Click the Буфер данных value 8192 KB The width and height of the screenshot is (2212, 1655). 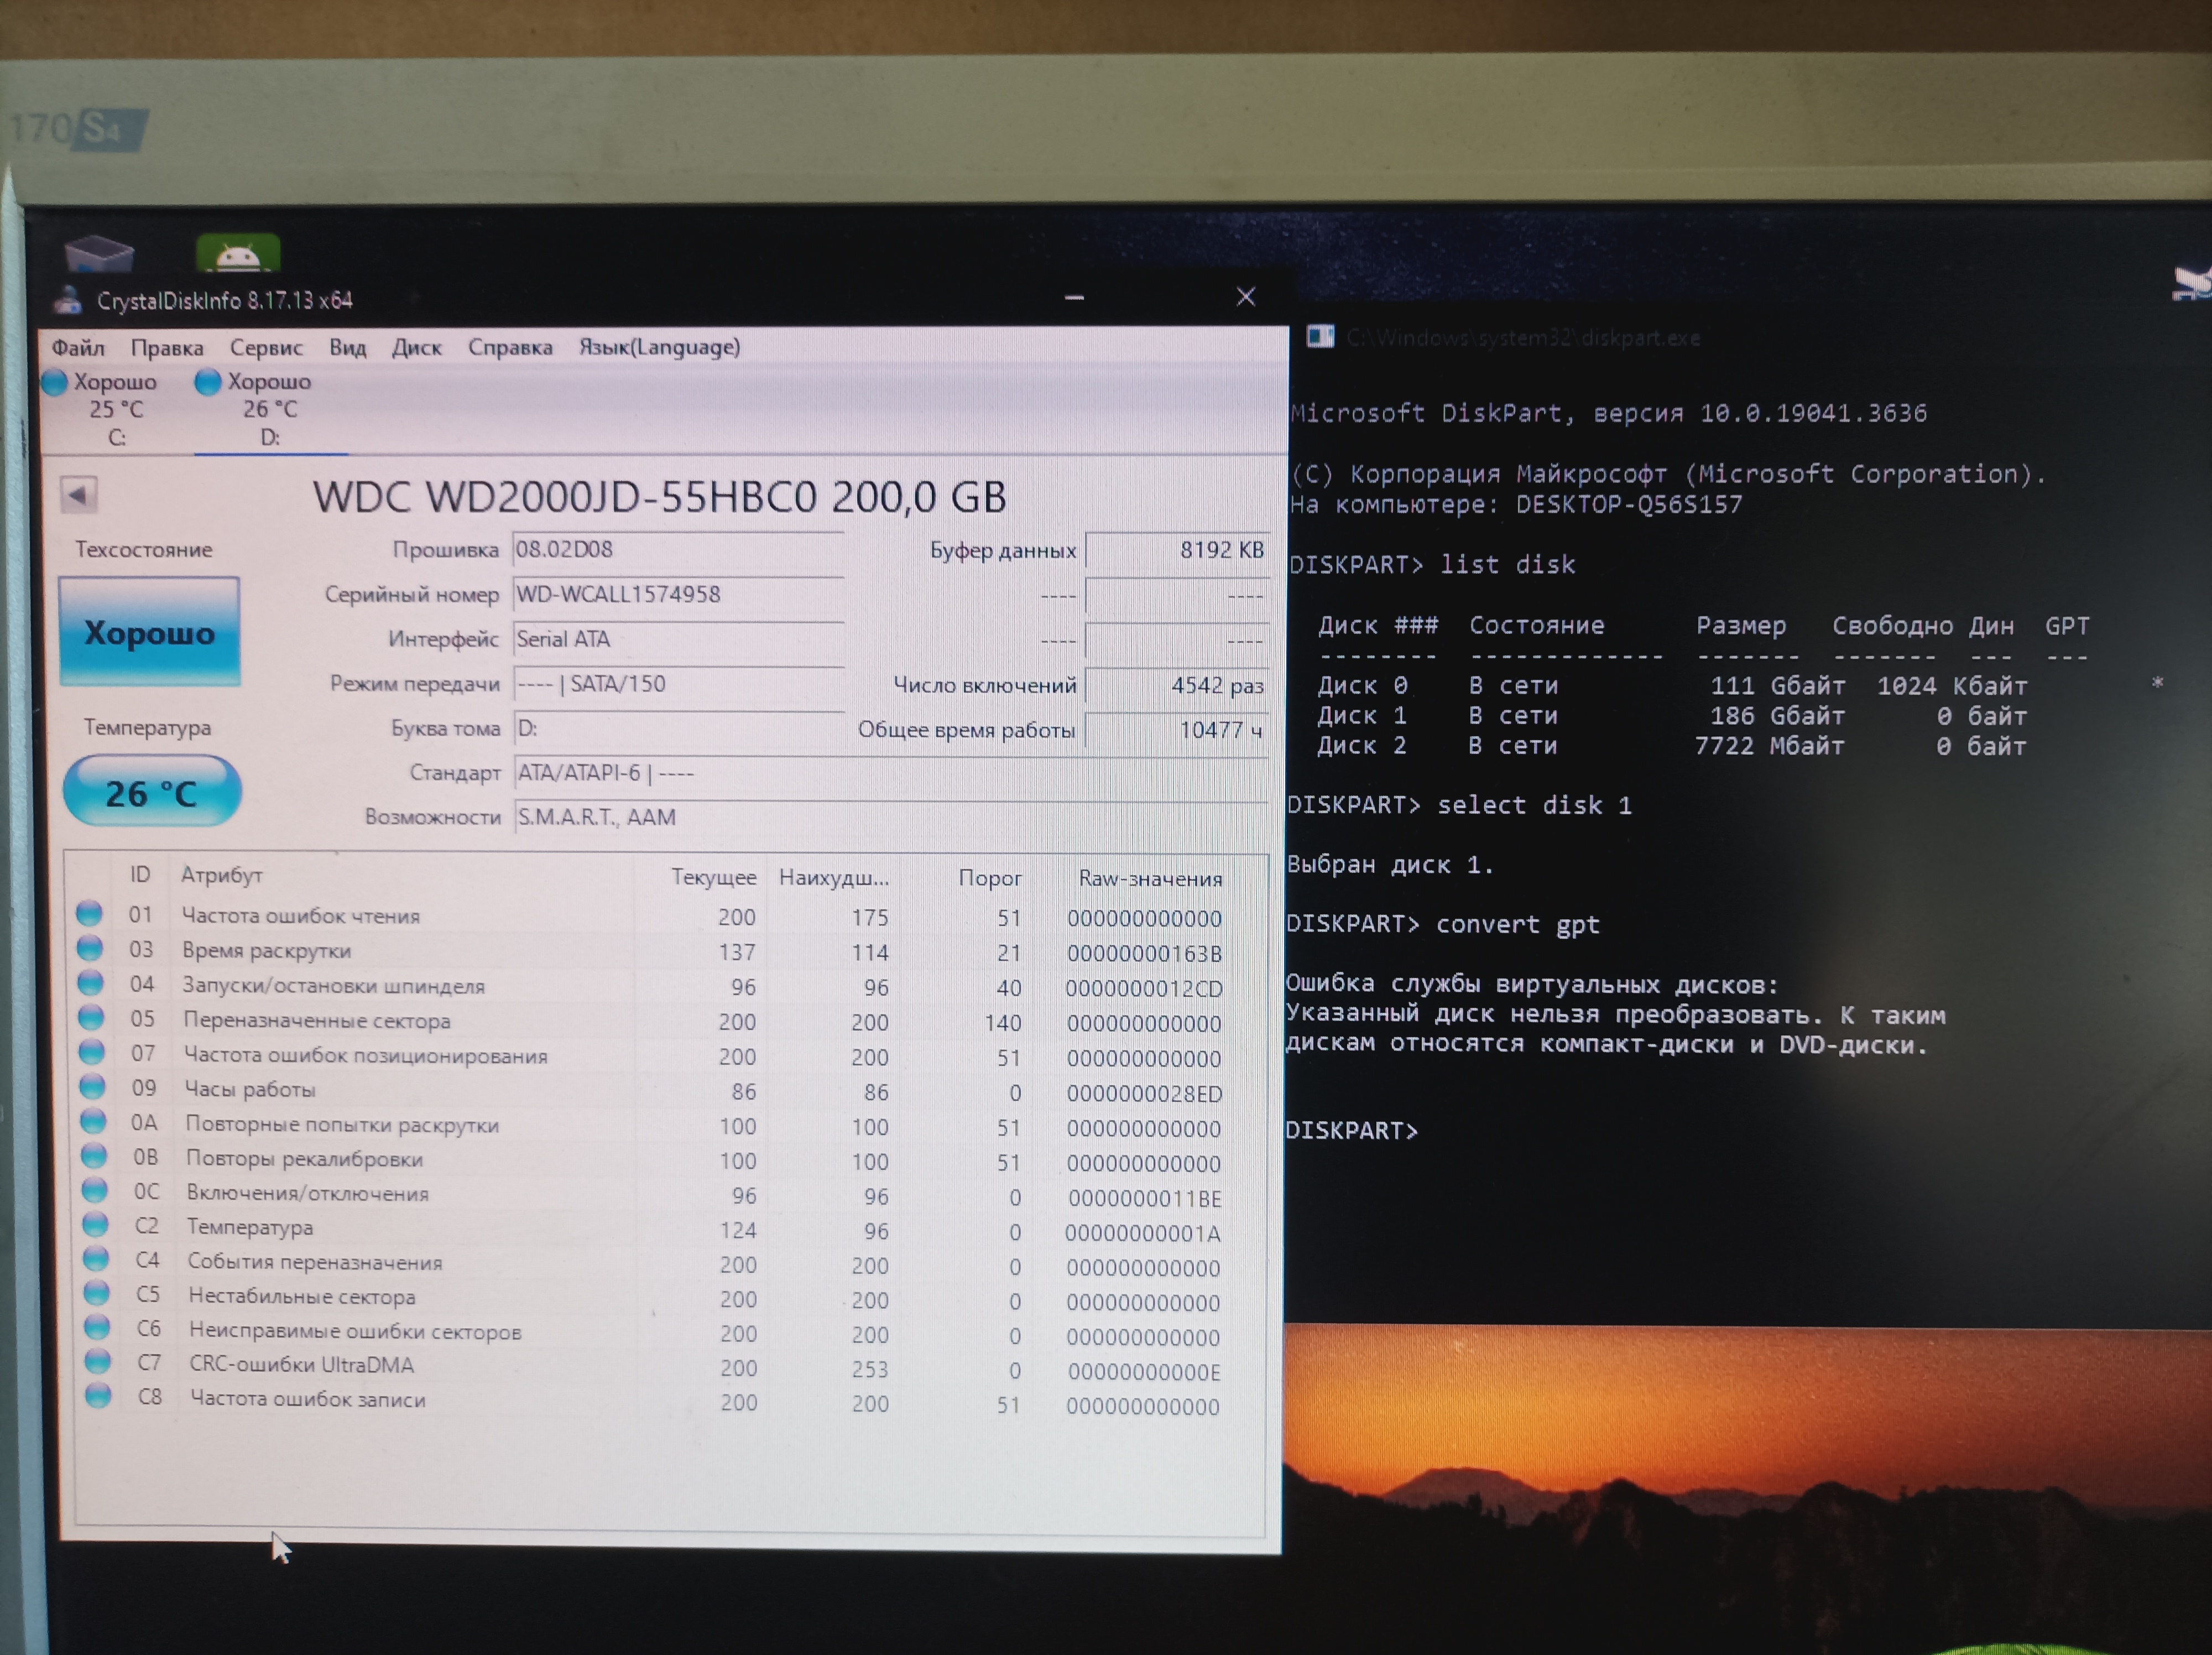1177,550
